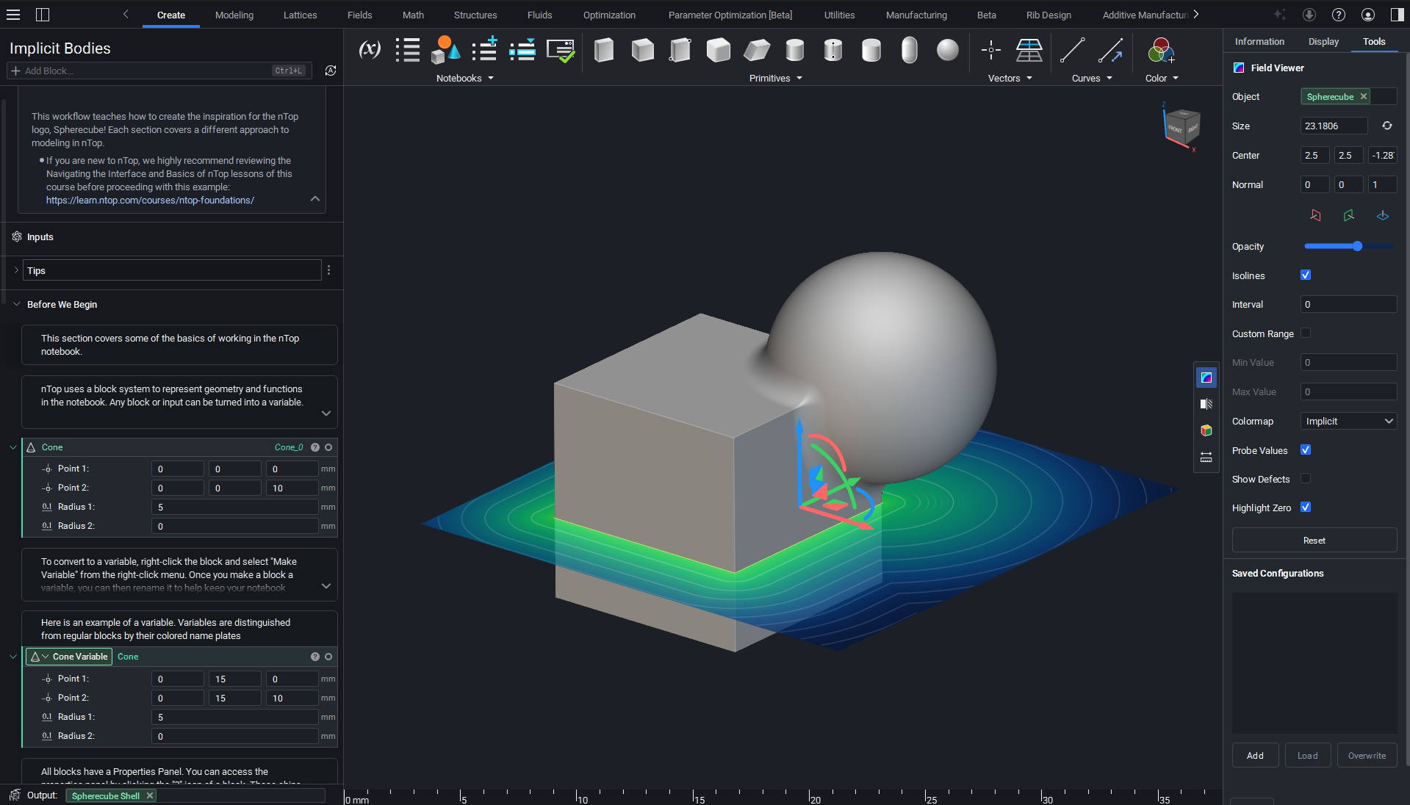Click the variable (x) block icon
1410x805 pixels.
coord(370,50)
